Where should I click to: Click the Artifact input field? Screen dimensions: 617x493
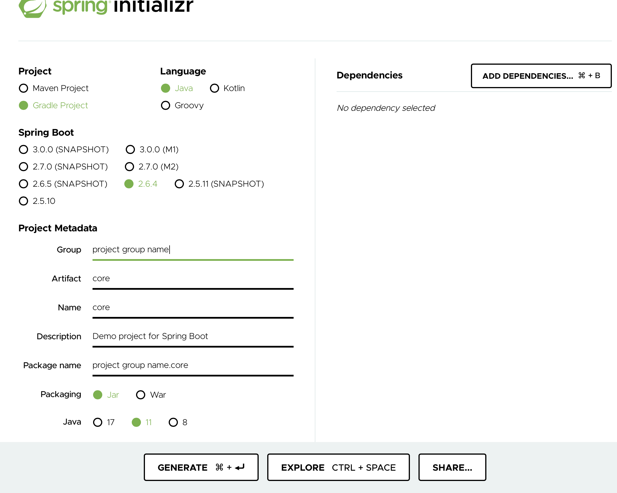click(x=192, y=279)
